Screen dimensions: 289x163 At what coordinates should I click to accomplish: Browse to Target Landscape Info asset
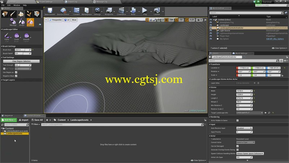[269, 113]
